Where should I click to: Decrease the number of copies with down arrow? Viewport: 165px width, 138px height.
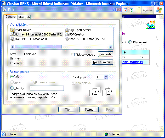(x=106, y=78)
